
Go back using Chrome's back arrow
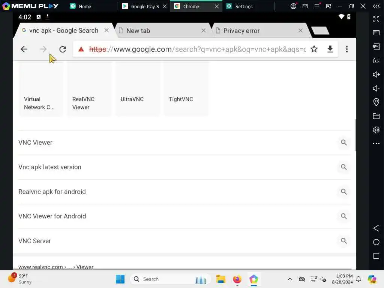[24, 49]
